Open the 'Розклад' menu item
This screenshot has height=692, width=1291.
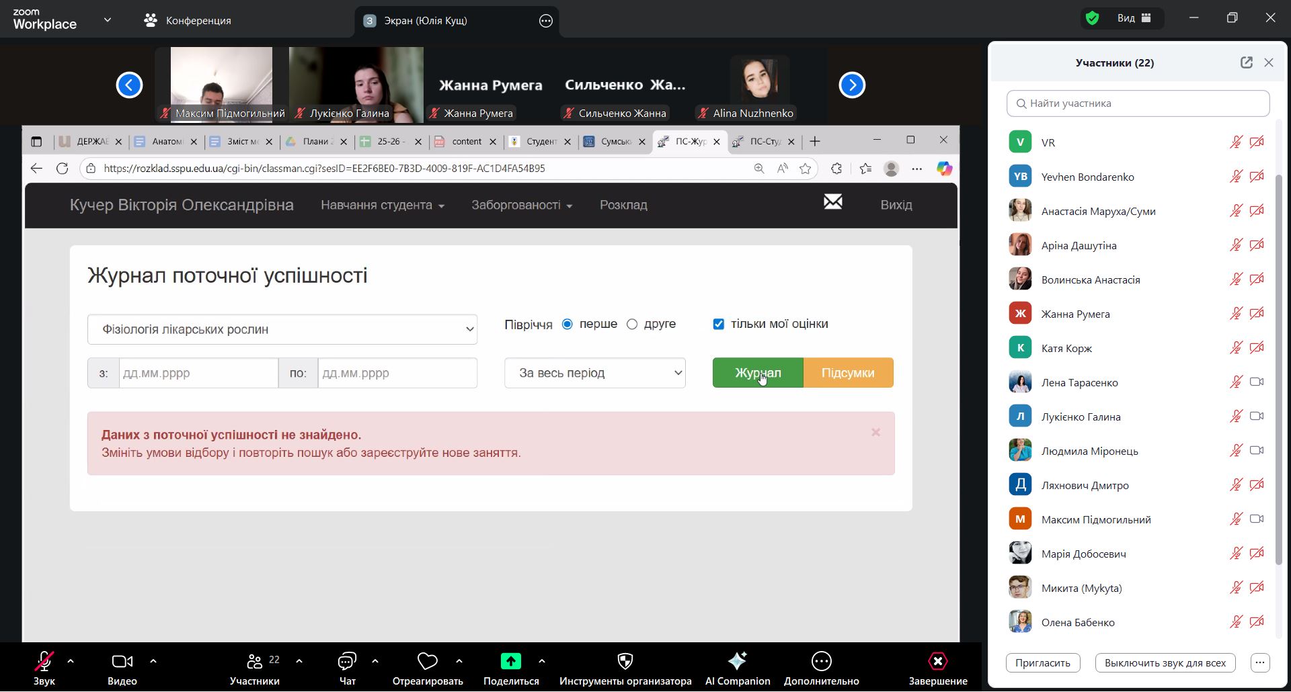pos(623,205)
